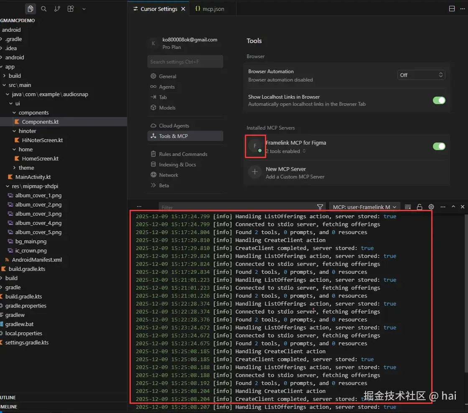Viewport: 468px width, 413px height.
Task: Close the Cursor Settings tab
Action: 183,9
